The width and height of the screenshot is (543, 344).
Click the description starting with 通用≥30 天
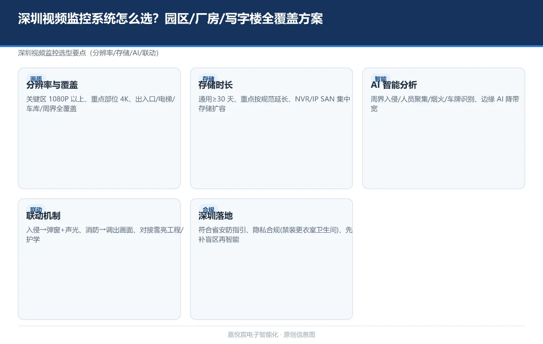pos(274,104)
